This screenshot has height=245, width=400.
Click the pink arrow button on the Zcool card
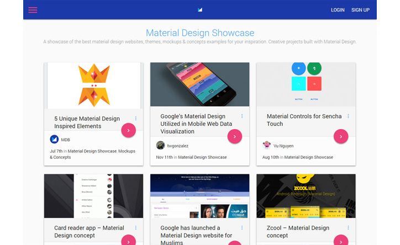(341, 241)
